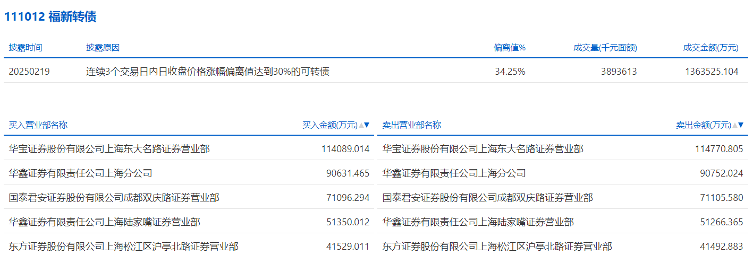Image resolution: width=753 pixels, height=255 pixels.
Task: Select the deviation value 34.25%
Action: (510, 71)
